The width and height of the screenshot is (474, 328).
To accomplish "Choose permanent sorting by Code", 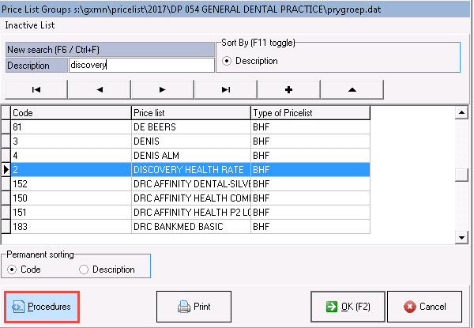I will click(12, 270).
